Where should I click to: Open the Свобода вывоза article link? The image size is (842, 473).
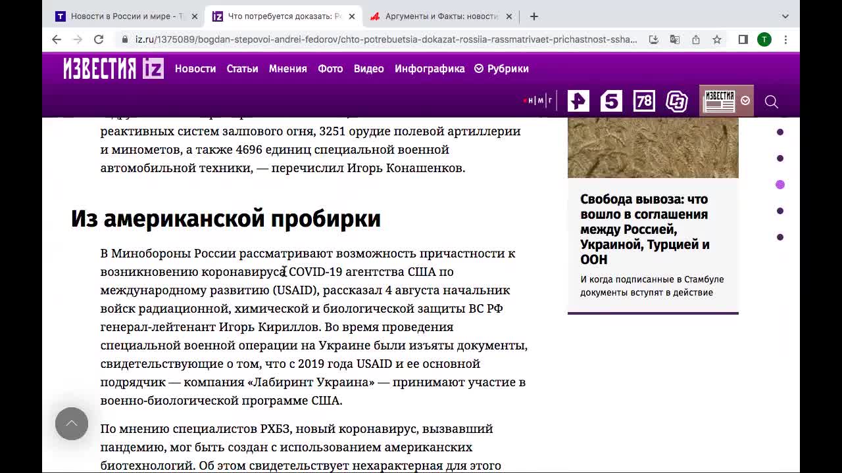click(645, 229)
